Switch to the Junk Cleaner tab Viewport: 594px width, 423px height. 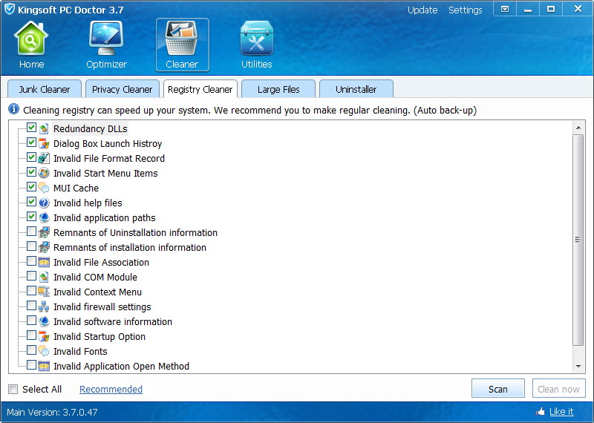point(45,89)
